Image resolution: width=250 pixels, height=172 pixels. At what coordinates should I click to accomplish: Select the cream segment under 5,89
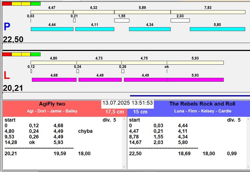tap(143, 12)
